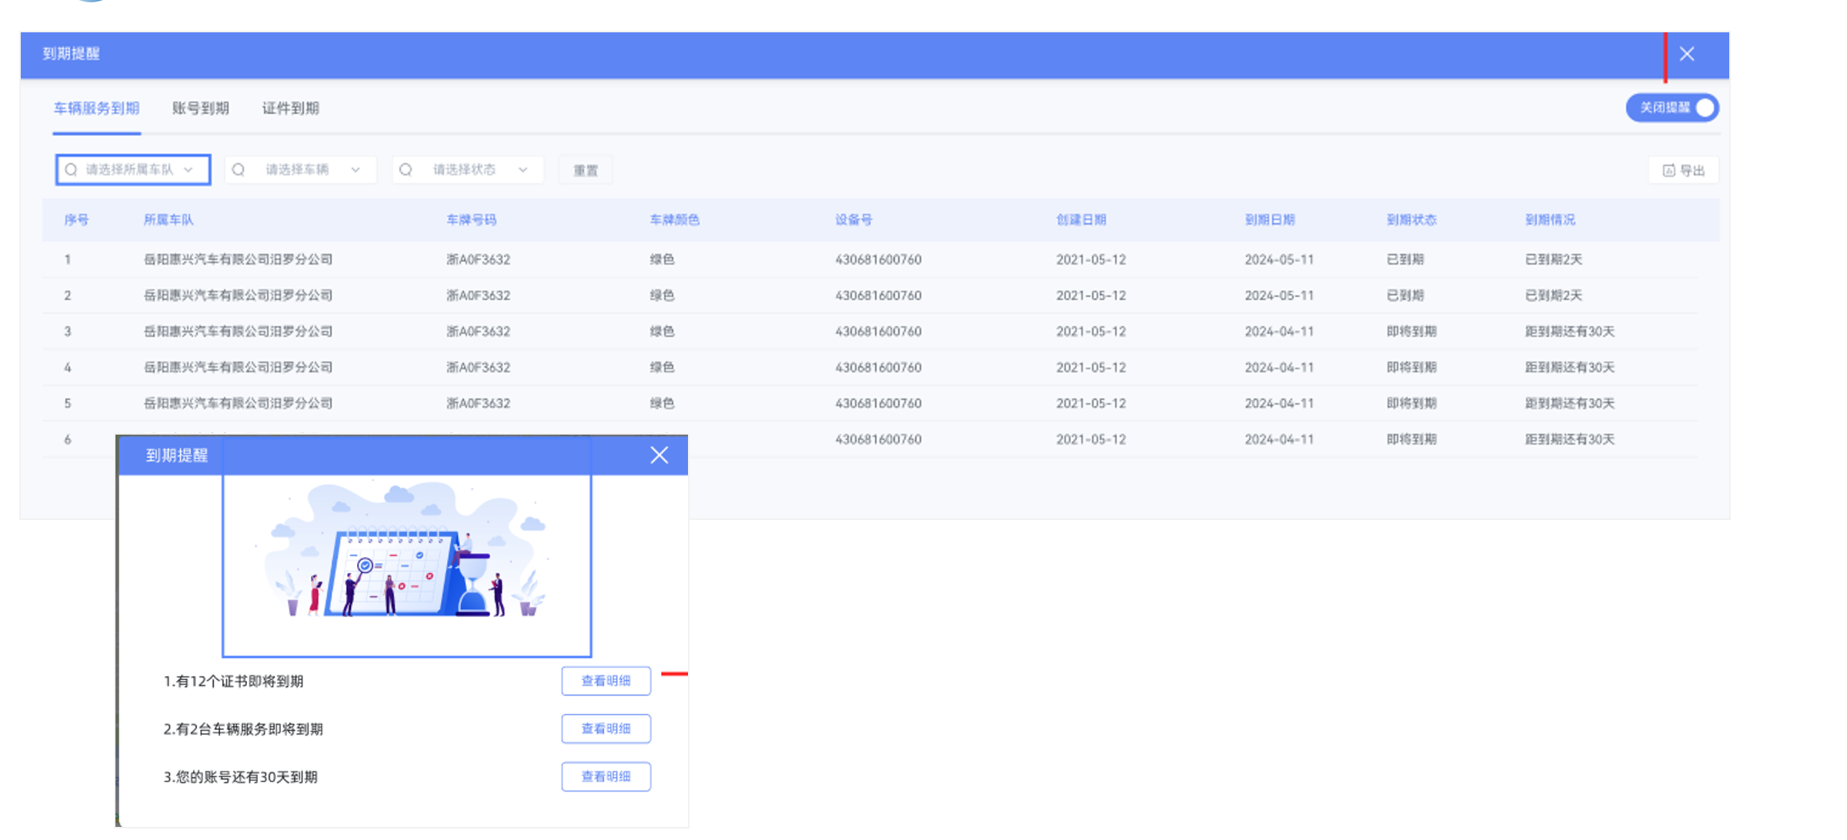View details for 有12个证书即将到期
This screenshot has width=1847, height=840.
pos(606,681)
